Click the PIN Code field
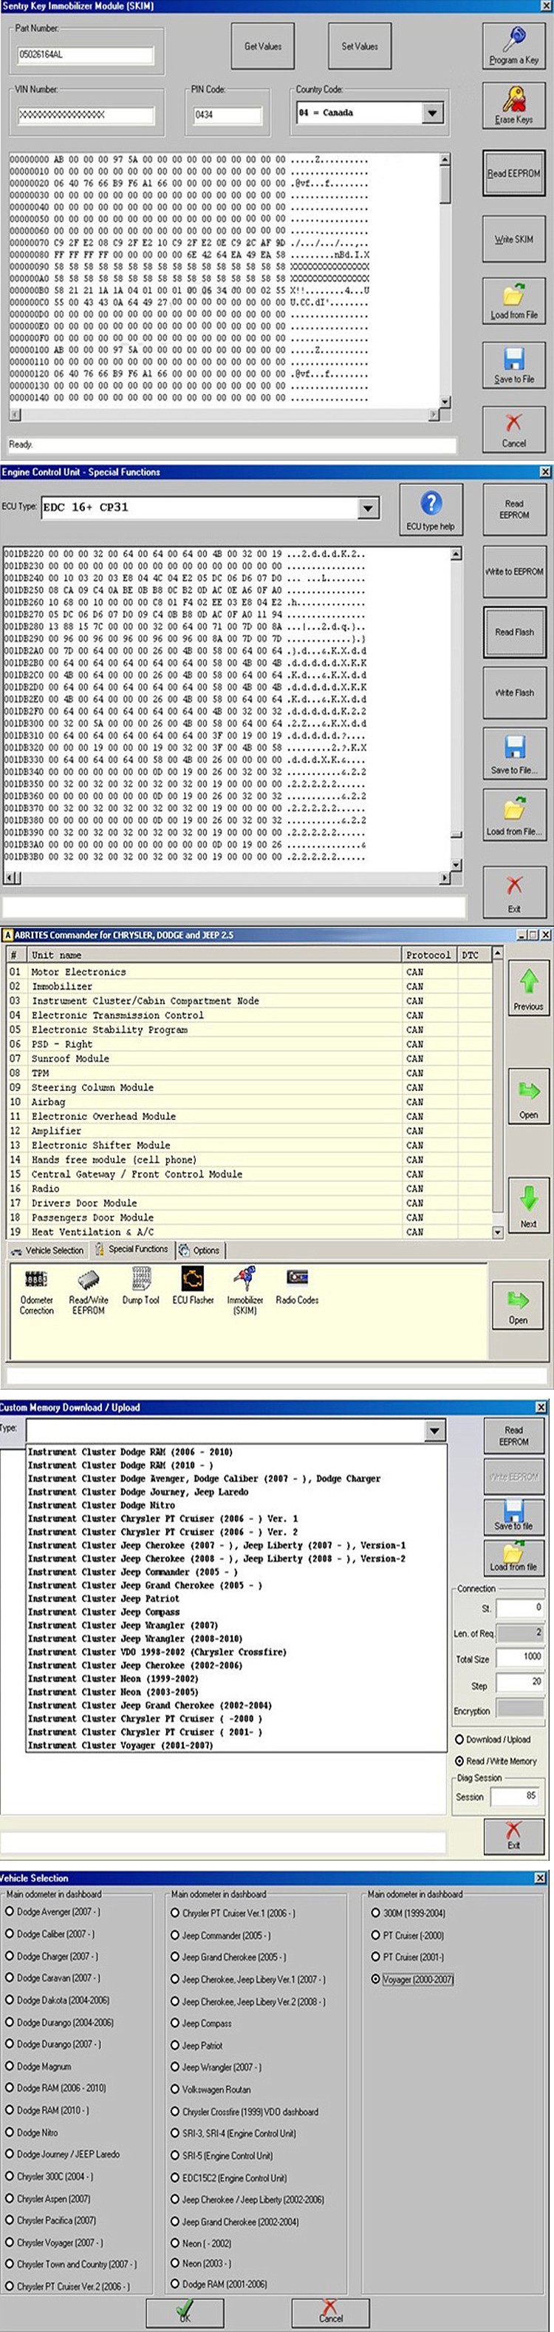 tap(227, 115)
